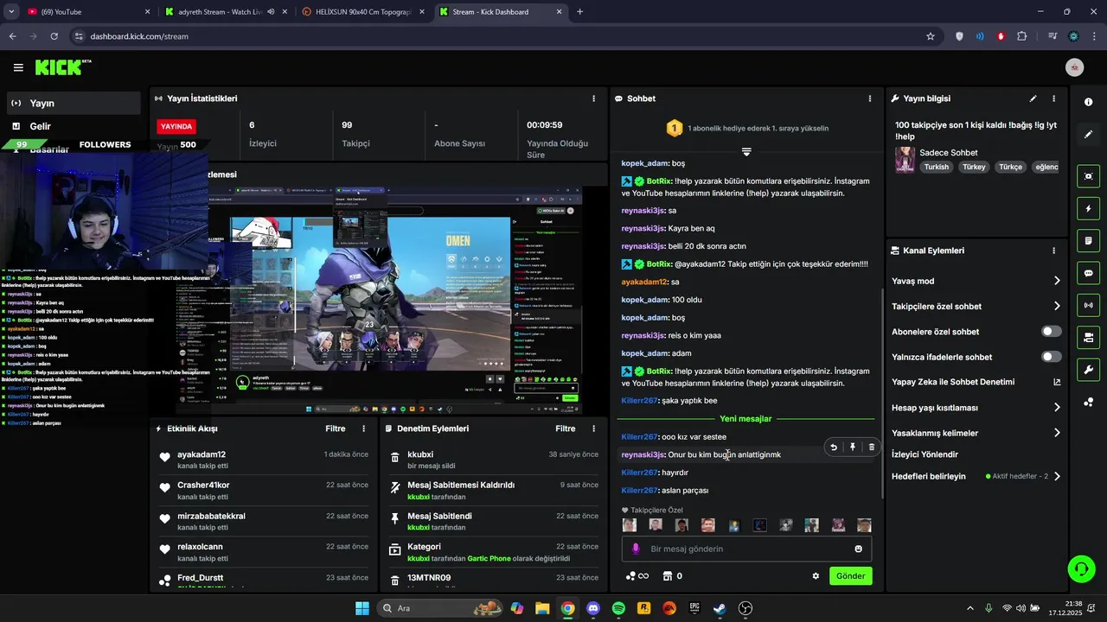
Task: Open Yayın İstatistikleri three-dot menu
Action: pyautogui.click(x=593, y=98)
